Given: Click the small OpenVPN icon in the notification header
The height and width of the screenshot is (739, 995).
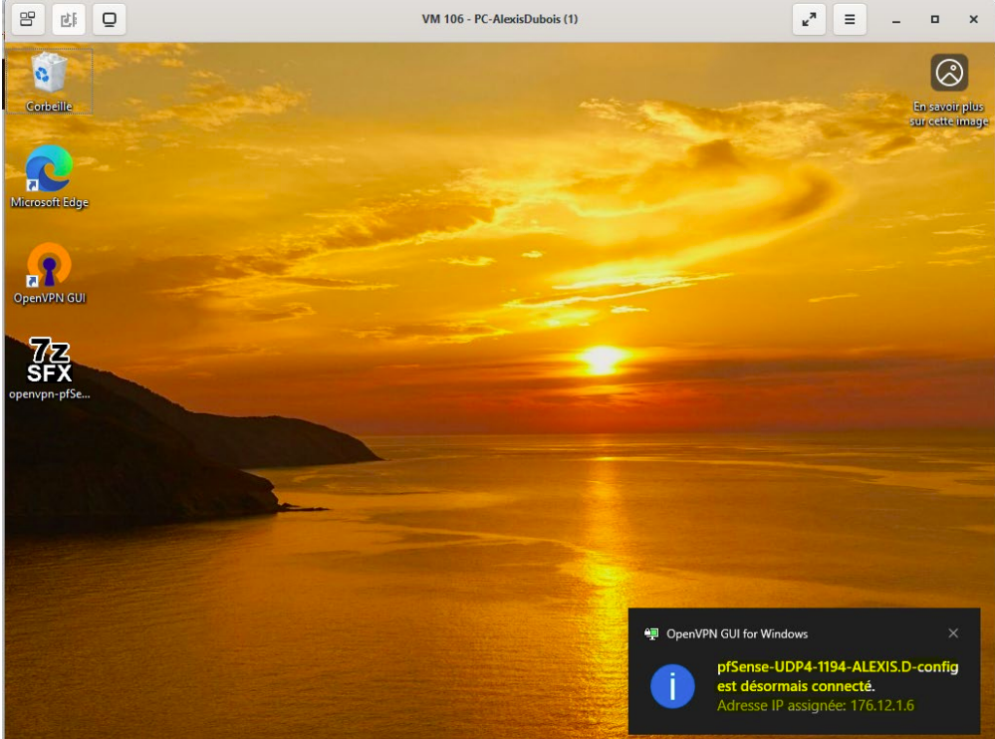Looking at the screenshot, I should tap(651, 633).
